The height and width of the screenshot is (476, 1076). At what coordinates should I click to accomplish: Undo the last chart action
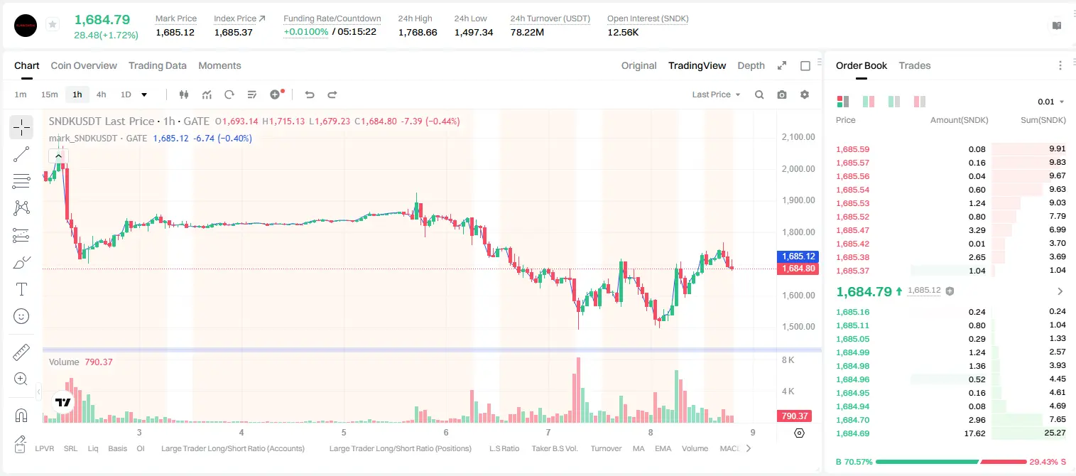(309, 94)
